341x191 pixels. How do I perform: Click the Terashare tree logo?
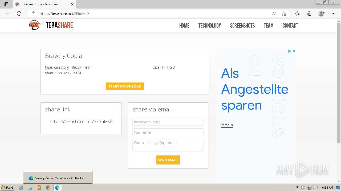[35, 25]
